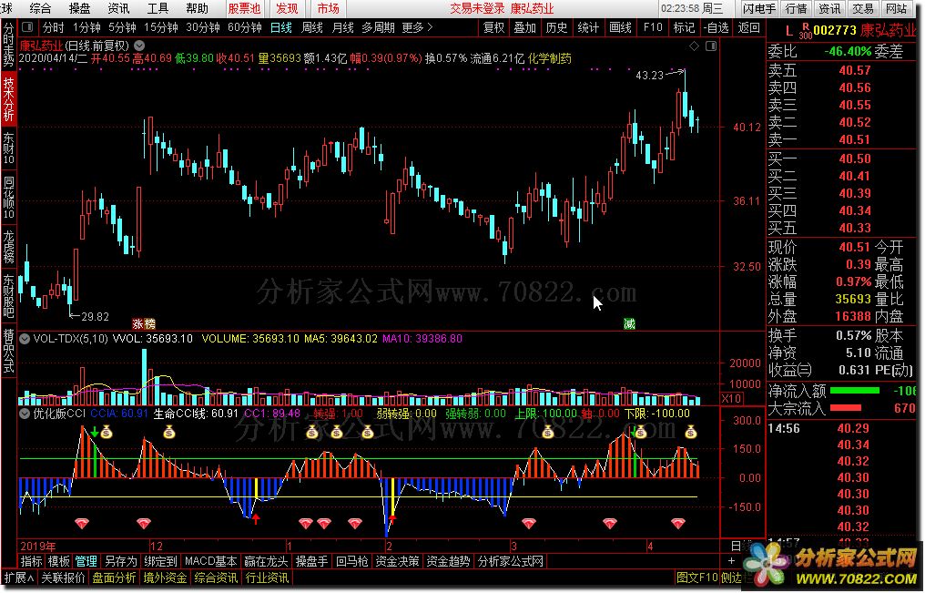925x593 pixels.
Task: Click the 涨榜 marker below the chart
Action: click(144, 324)
